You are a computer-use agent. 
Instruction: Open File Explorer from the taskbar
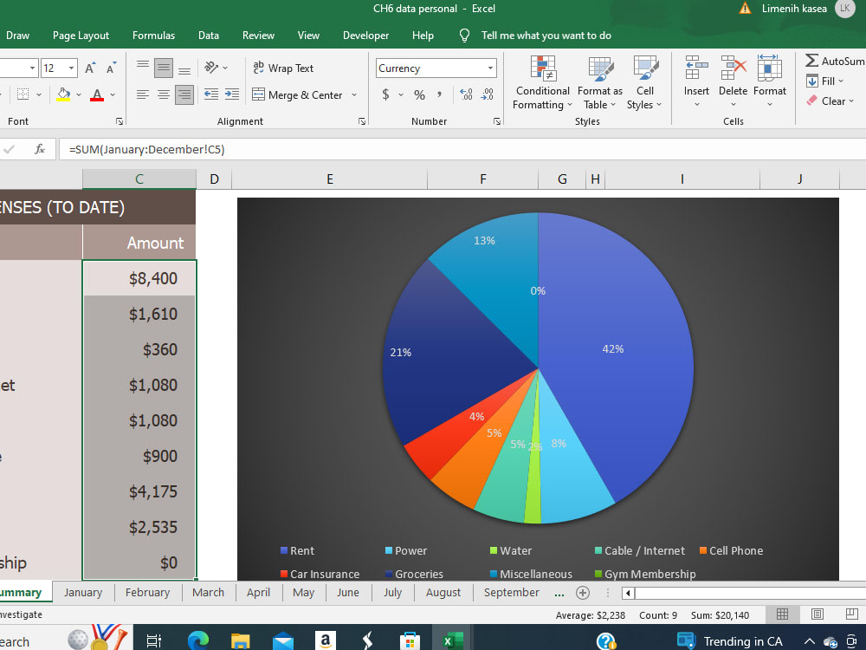[240, 640]
